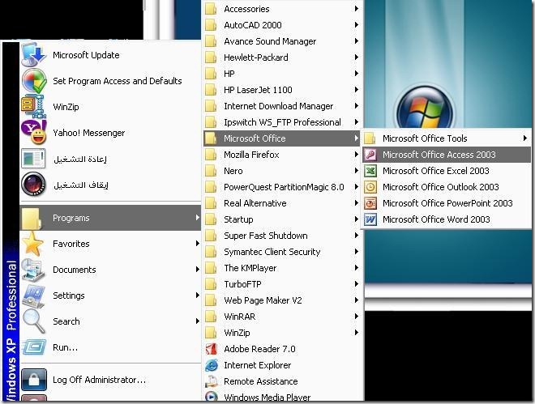This screenshot has height=404, width=535.
Task: Click the Run dialog icon
Action: coord(33,347)
